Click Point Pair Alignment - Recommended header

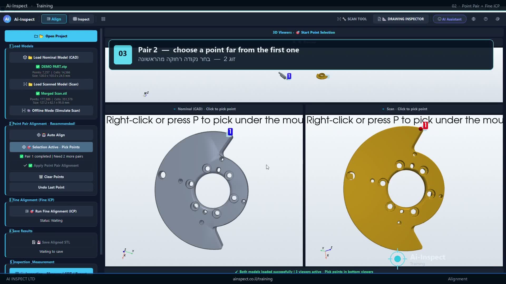pyautogui.click(x=42, y=124)
